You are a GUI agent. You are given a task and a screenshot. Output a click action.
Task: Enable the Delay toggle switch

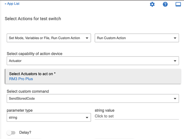coord(11,133)
